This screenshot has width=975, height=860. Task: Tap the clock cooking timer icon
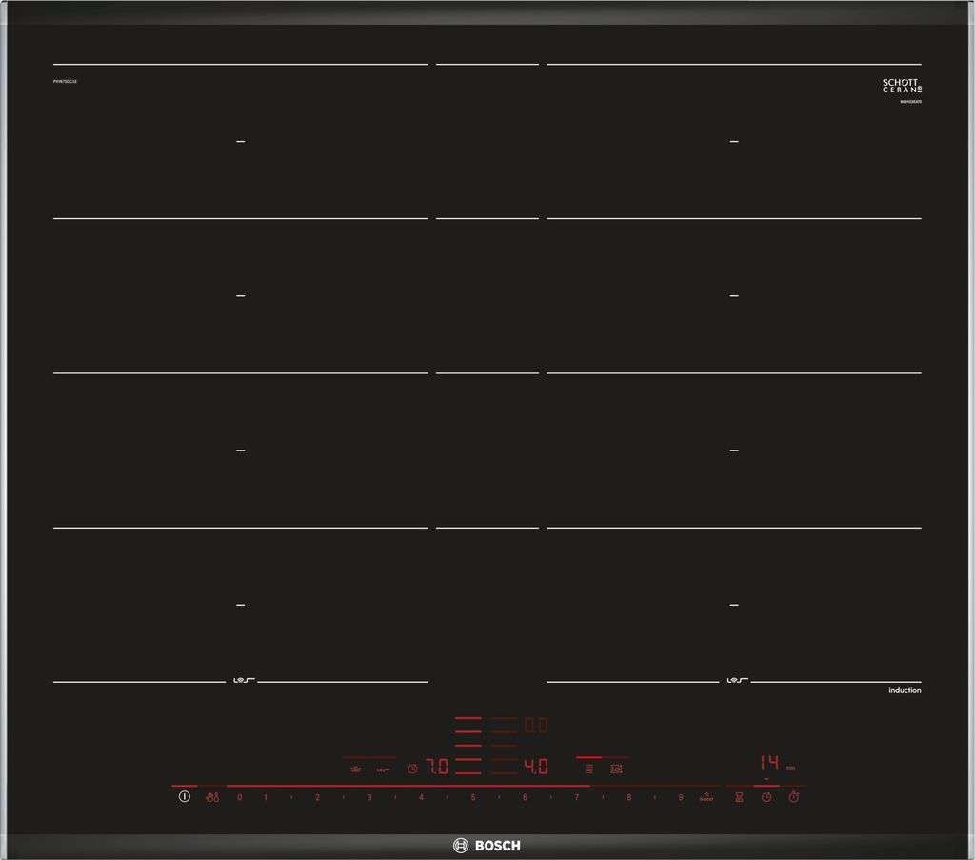pos(766,797)
